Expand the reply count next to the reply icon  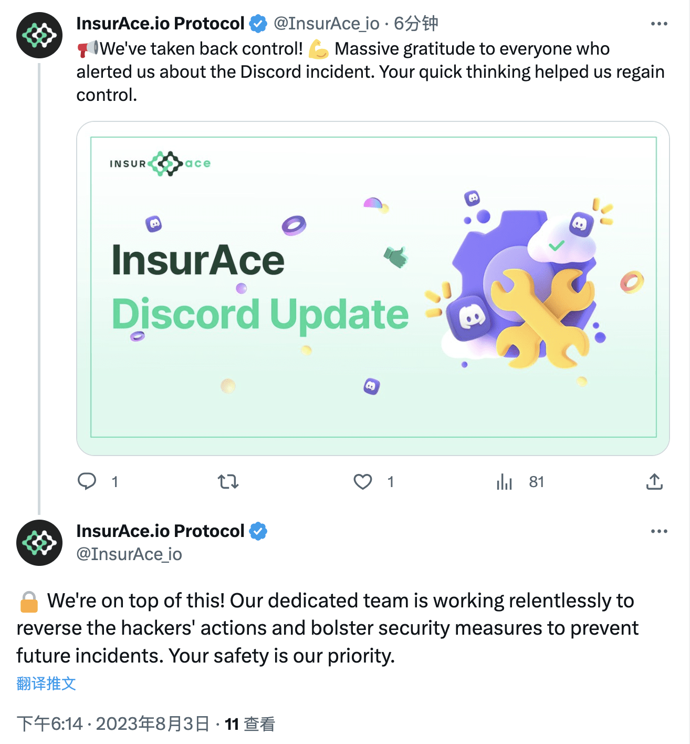click(115, 481)
